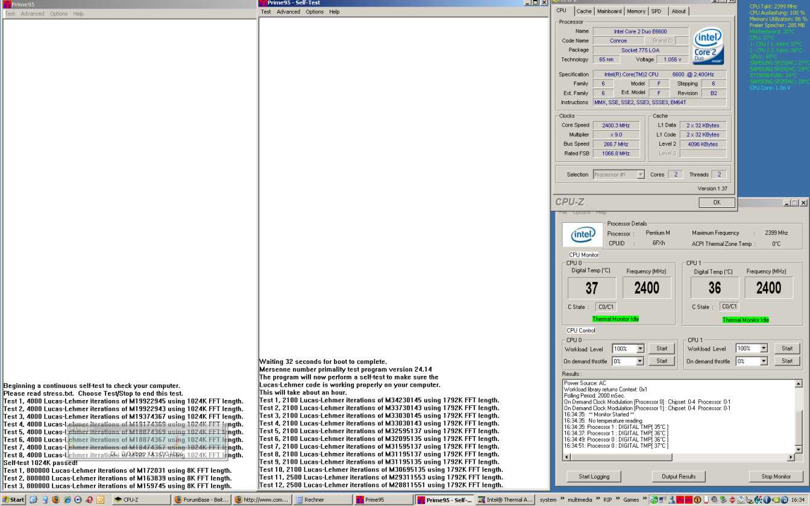
Task: Click the Start Logging button
Action: click(x=594, y=476)
